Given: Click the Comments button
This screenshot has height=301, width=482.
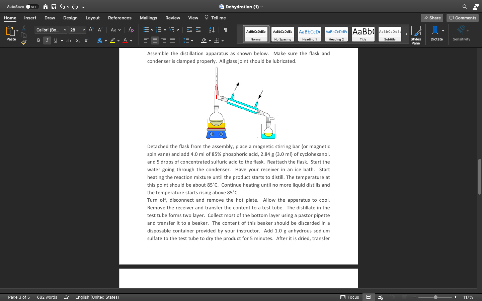Looking at the screenshot, I should [463, 18].
